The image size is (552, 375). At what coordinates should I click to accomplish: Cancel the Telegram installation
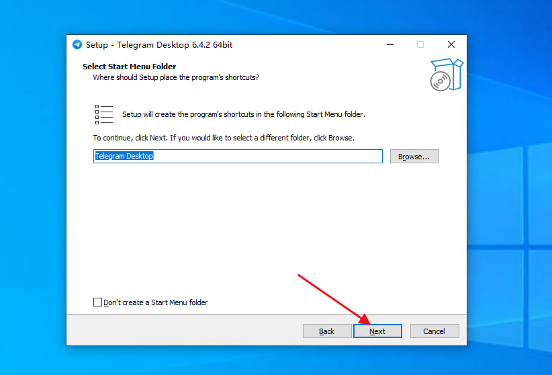[x=434, y=331]
